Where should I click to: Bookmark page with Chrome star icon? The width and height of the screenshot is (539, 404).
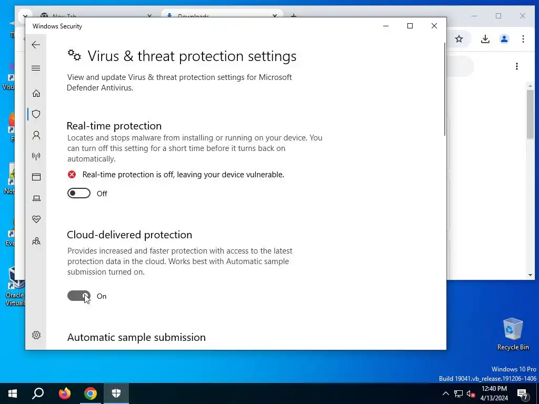coord(459,39)
